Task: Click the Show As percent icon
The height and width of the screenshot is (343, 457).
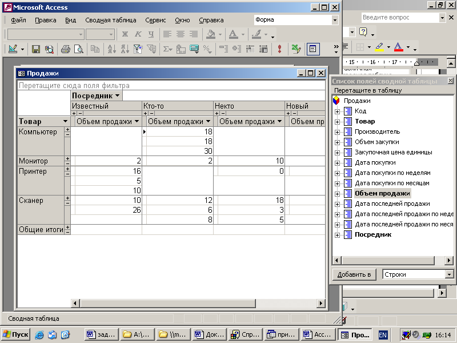Action: point(207,49)
